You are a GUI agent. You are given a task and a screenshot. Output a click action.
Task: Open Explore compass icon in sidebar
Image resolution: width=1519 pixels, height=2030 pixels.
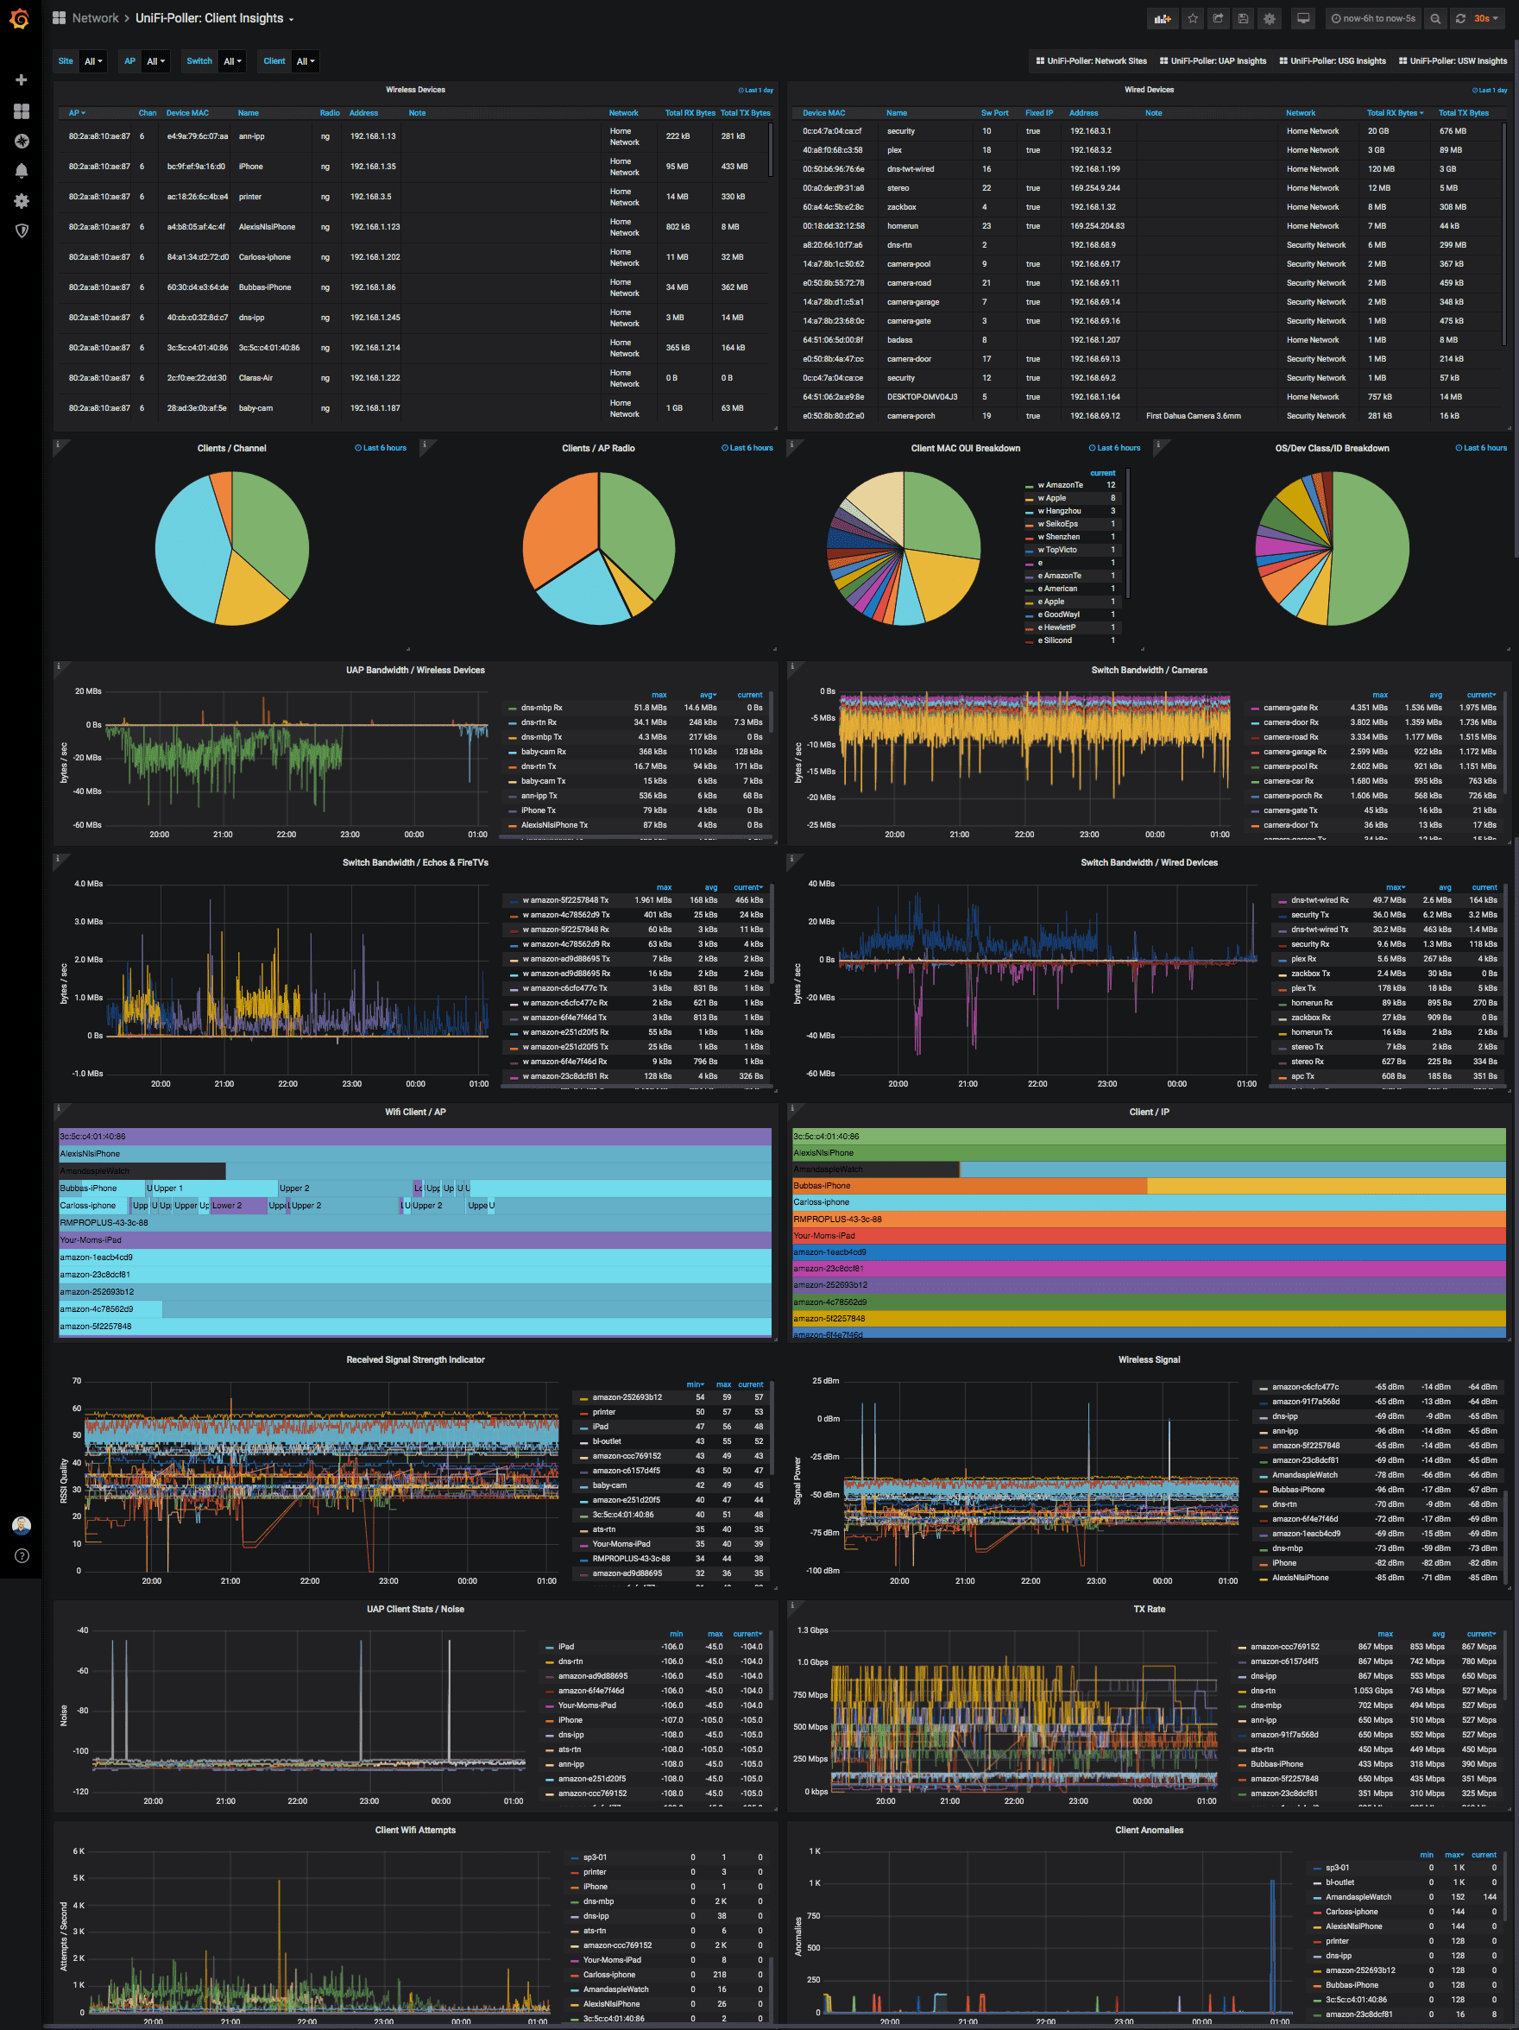point(21,141)
